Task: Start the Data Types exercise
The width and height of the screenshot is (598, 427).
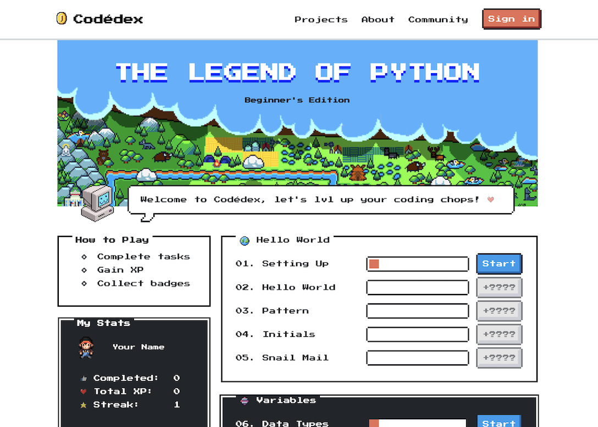Action: tap(499, 423)
